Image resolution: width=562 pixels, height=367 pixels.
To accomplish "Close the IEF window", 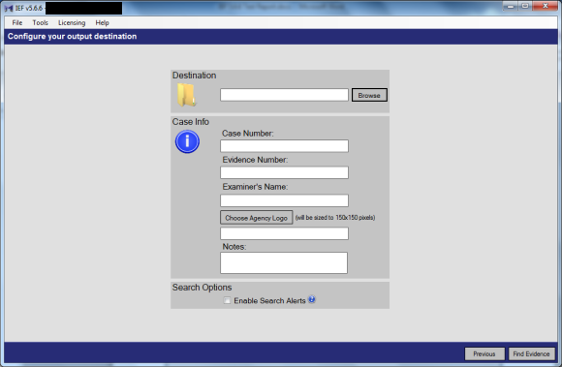I will point(545,6).
